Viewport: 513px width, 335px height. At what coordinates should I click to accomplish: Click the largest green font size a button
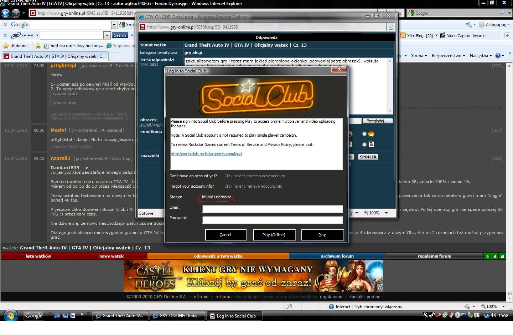coord(502,256)
